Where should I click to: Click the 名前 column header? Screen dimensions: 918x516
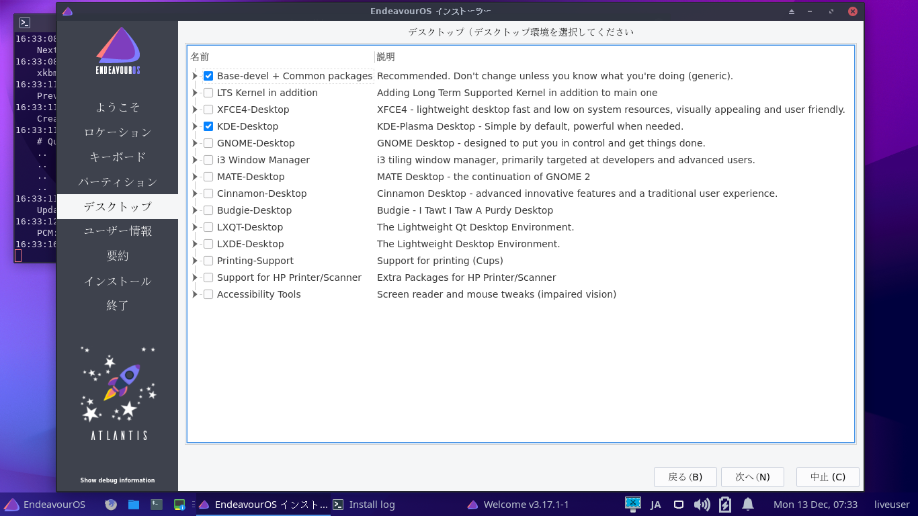[x=281, y=57]
